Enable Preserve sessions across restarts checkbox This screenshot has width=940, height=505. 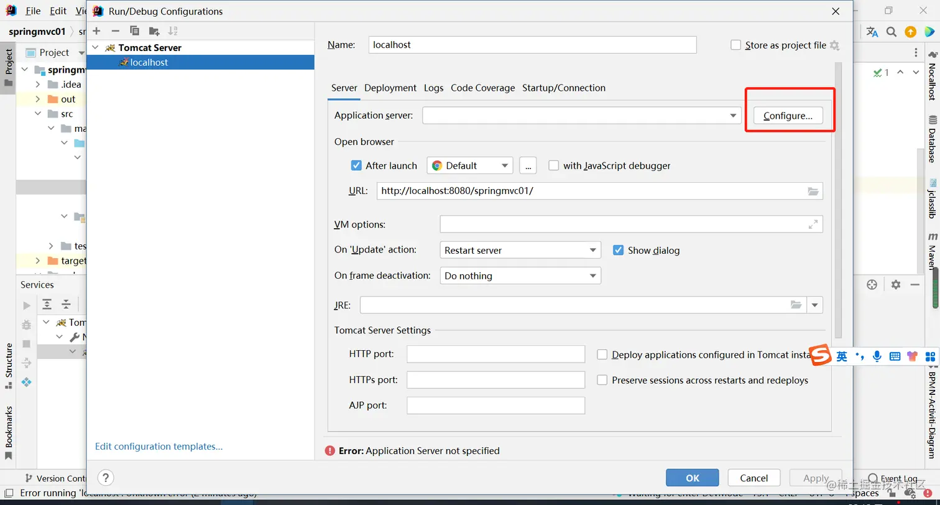pyautogui.click(x=602, y=380)
